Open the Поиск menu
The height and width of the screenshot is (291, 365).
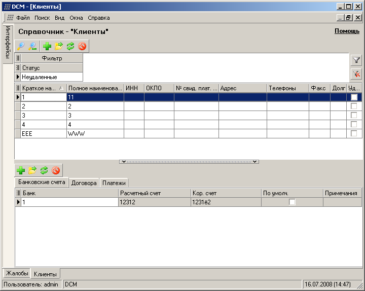(42, 18)
